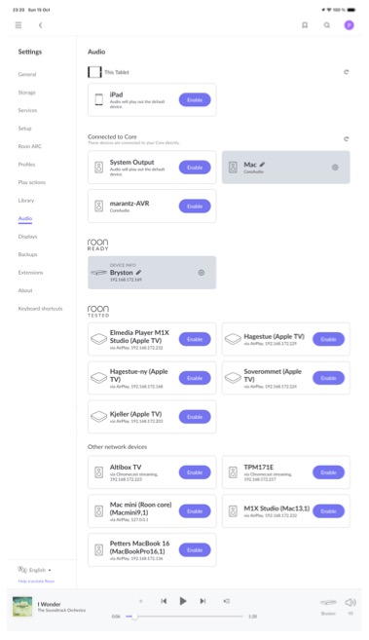Open the play queue icon
Viewport: 369px width, 640px height.
click(227, 601)
